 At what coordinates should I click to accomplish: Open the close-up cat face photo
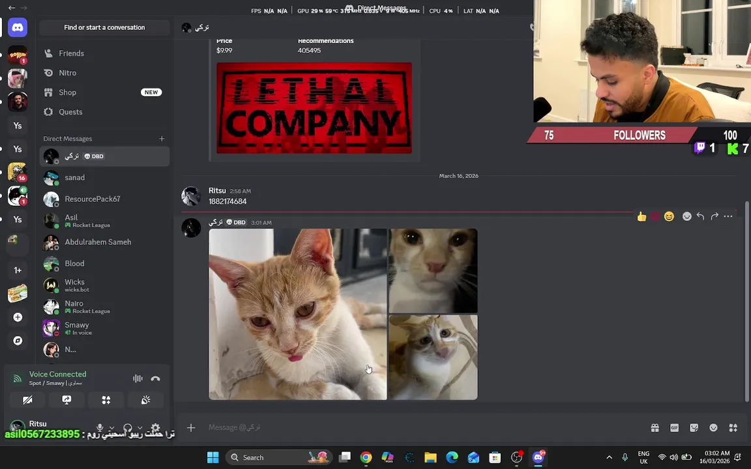(433, 271)
